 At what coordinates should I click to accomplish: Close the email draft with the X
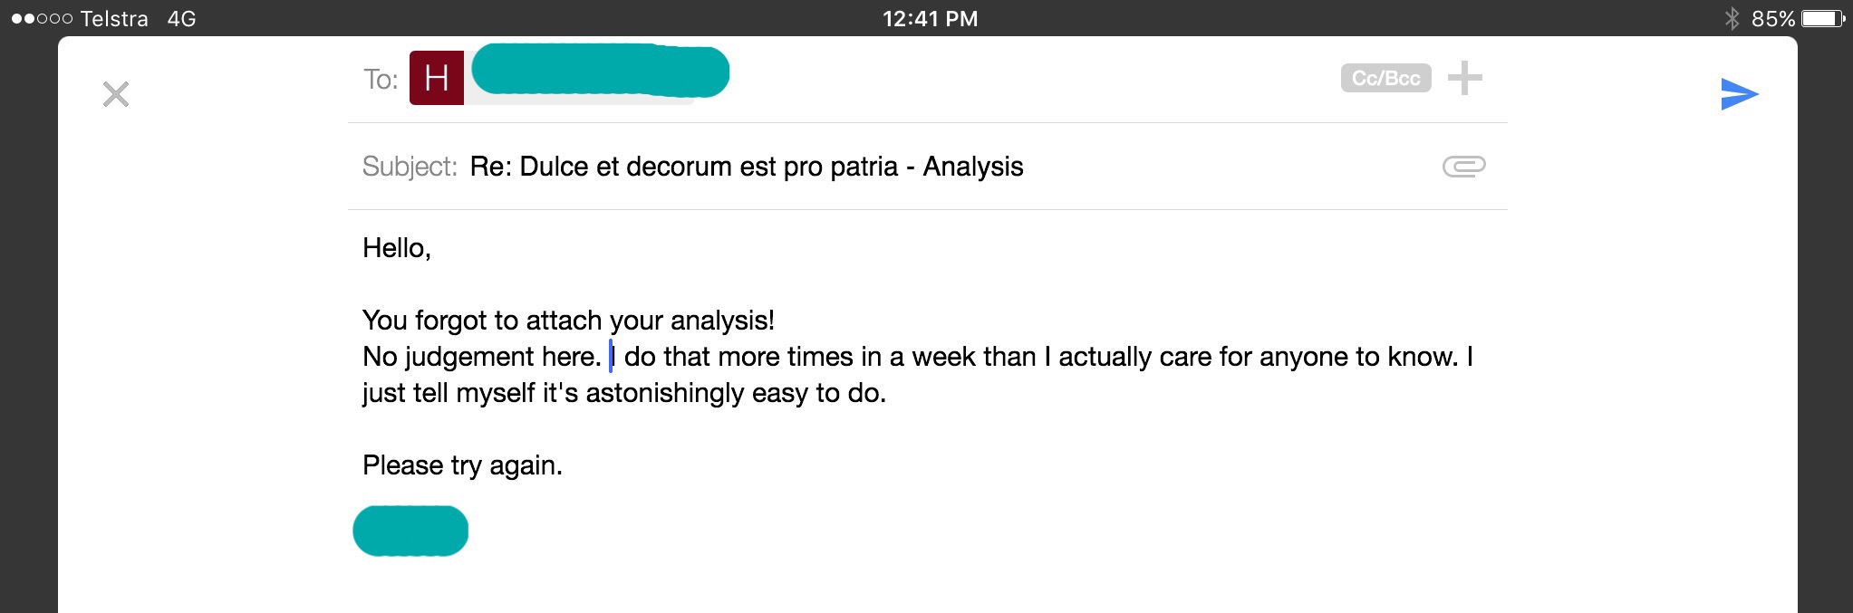[x=116, y=94]
